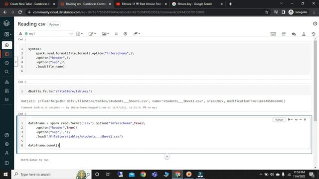The height and width of the screenshot is (179, 319).
Task: Open the Help question mark icon
Action: coord(6,135)
